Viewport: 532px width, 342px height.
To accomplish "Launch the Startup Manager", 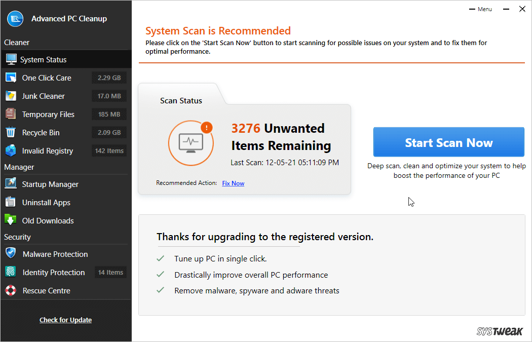I will (x=51, y=184).
